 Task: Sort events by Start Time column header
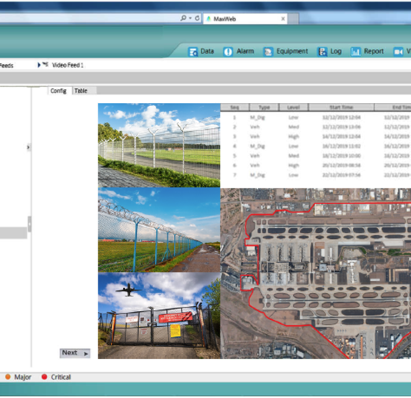pyautogui.click(x=341, y=107)
